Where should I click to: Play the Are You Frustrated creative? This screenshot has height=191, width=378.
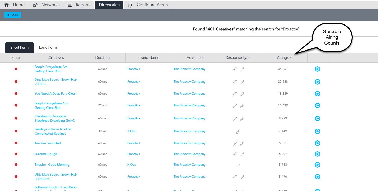pos(317,143)
